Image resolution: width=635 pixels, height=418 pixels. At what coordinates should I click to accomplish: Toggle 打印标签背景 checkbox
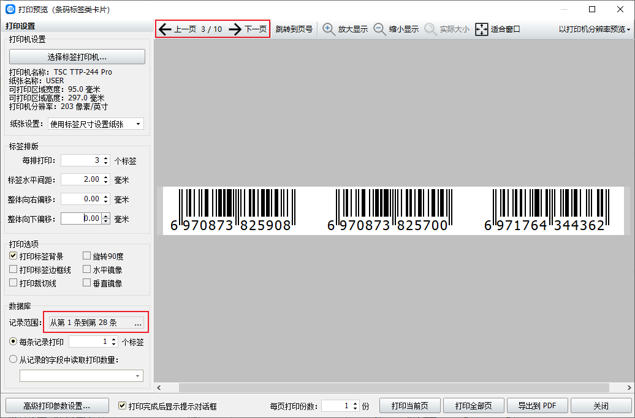click(x=13, y=256)
